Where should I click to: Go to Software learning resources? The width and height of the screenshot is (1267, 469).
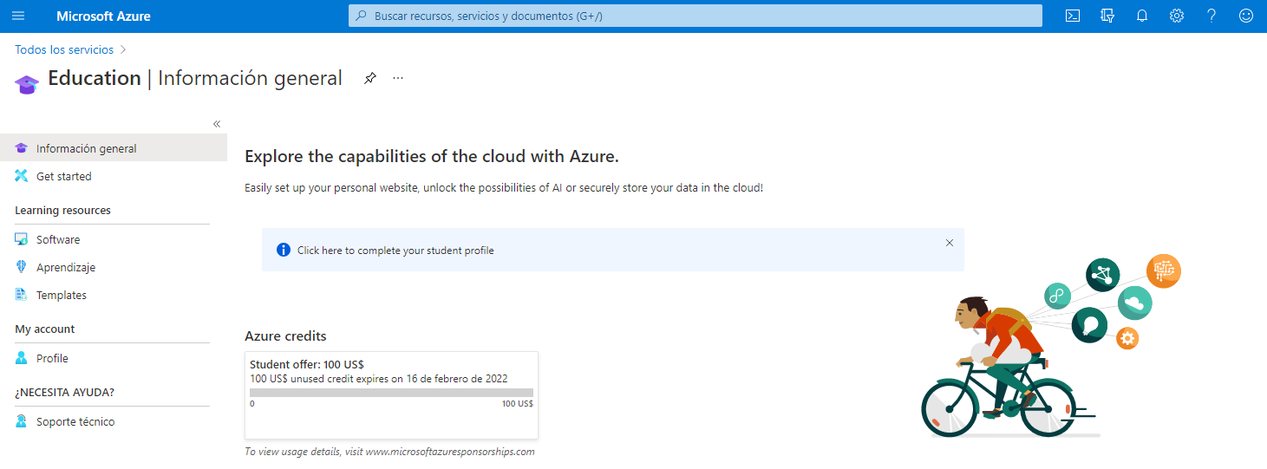coord(57,239)
